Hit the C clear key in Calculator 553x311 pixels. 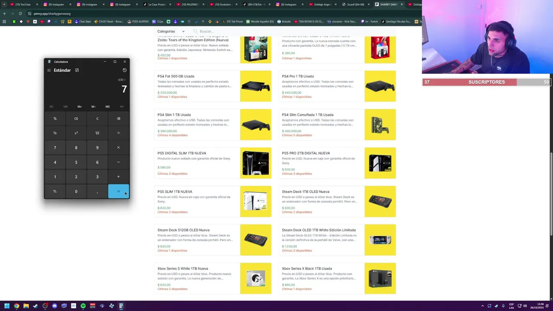pos(97,118)
